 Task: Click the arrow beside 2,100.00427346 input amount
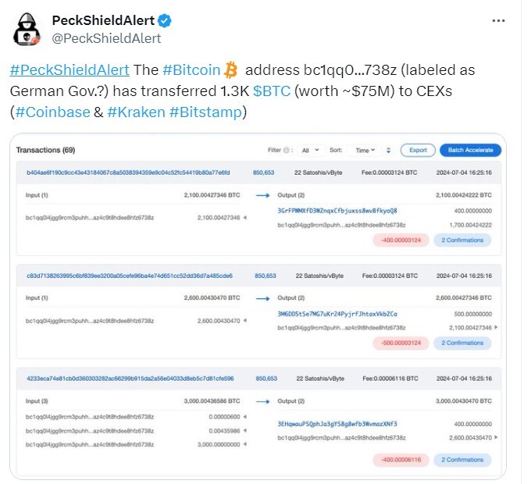click(245, 218)
